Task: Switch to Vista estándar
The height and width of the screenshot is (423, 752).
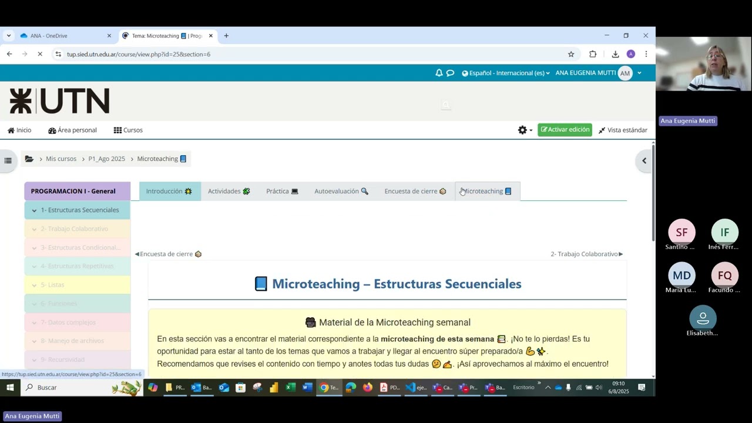Action: 623,130
